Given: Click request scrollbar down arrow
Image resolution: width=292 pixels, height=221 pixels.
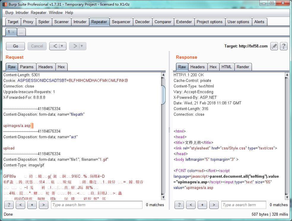Looking at the screenshot, I should coord(163,197).
